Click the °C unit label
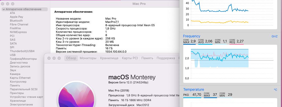 tap(275, 89)
